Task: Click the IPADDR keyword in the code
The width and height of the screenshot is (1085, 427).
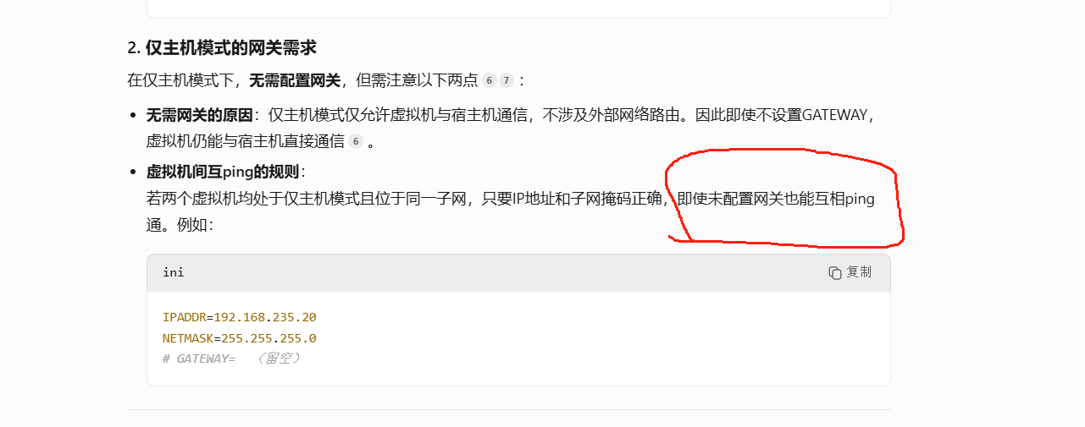Action: click(184, 317)
